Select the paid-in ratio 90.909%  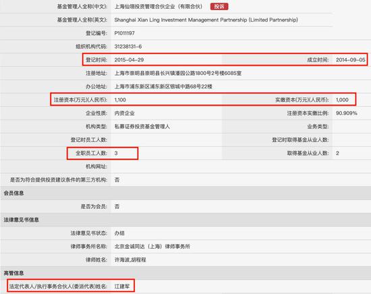click(347, 113)
